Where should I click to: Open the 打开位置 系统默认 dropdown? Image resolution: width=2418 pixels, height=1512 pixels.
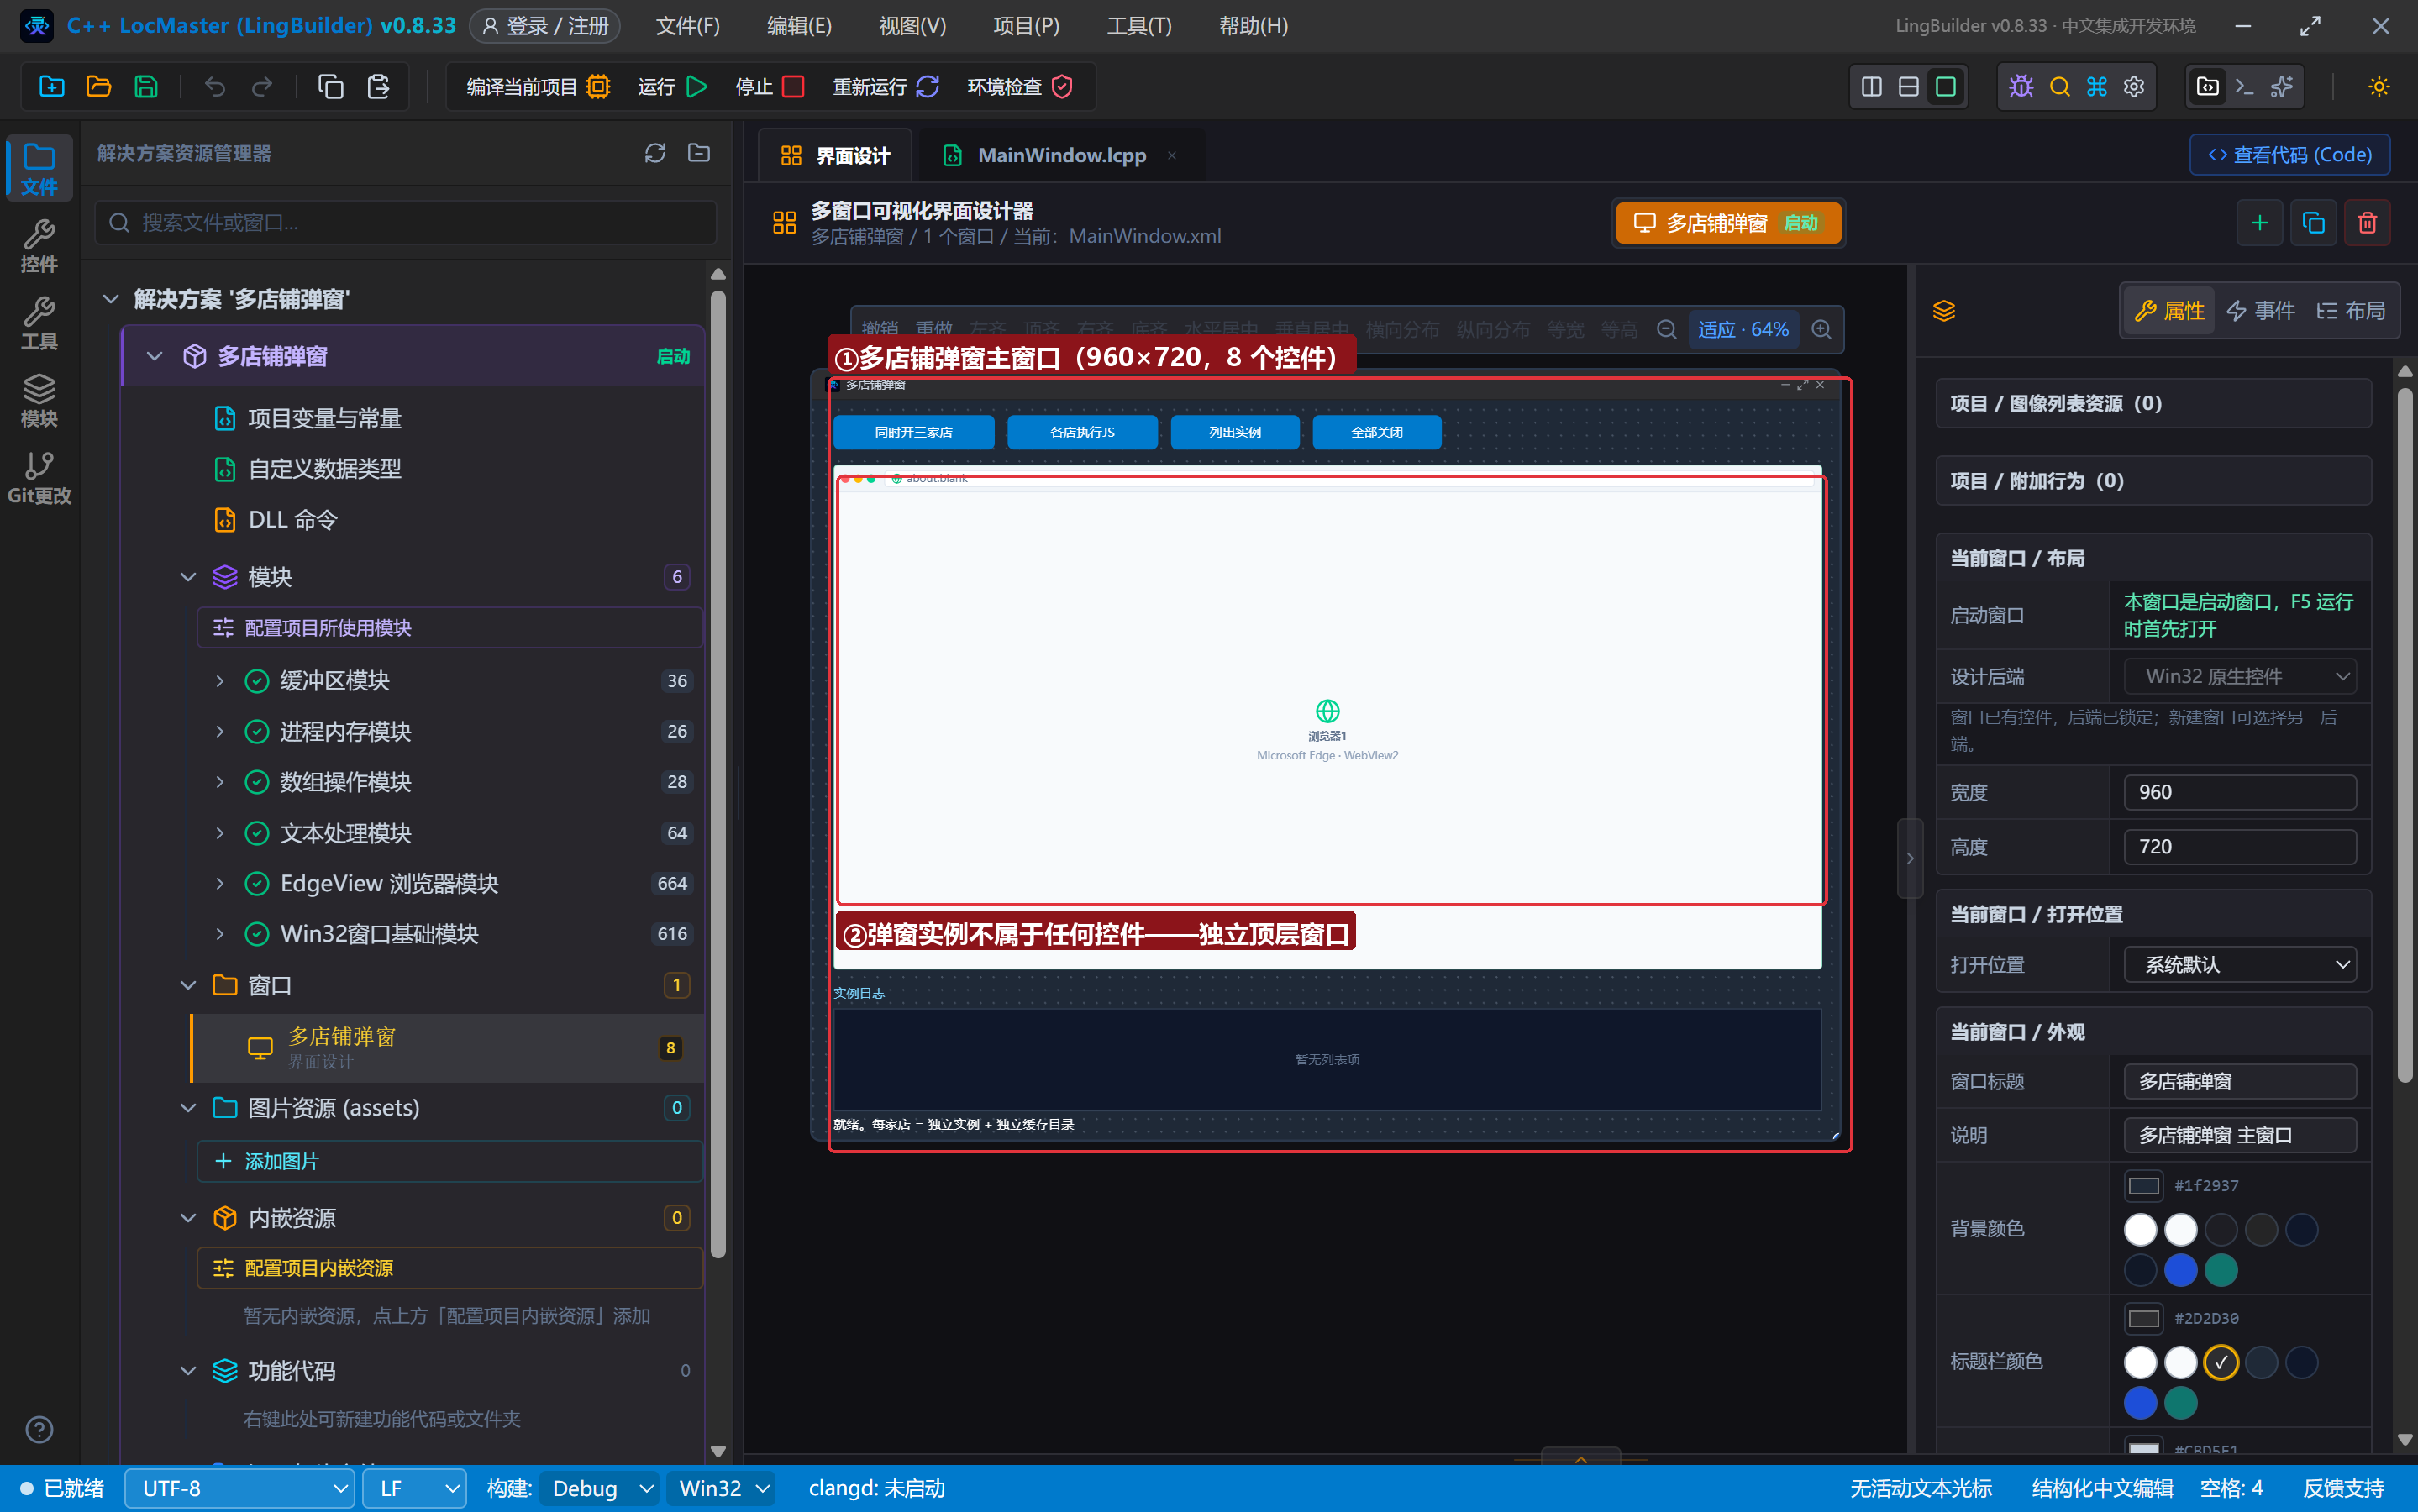(x=2239, y=964)
